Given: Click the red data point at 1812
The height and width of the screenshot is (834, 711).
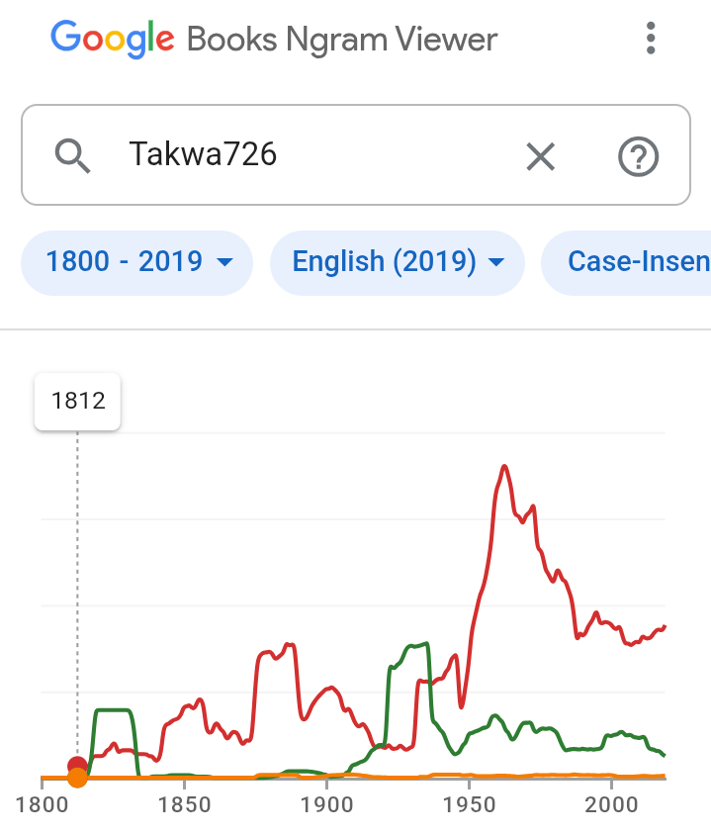Looking at the screenshot, I should click(77, 766).
